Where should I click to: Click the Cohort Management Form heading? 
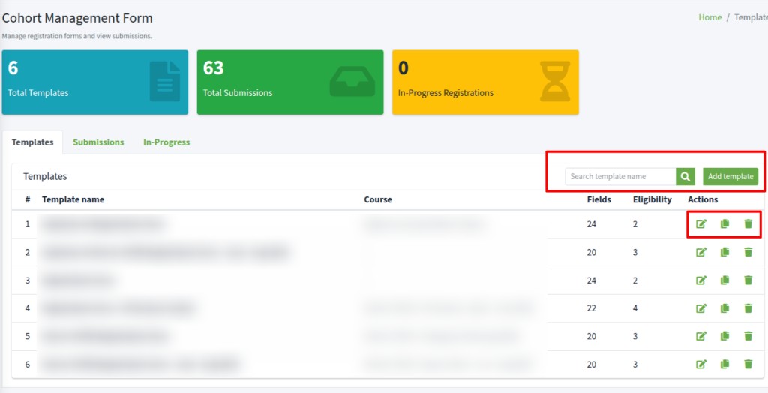point(77,18)
